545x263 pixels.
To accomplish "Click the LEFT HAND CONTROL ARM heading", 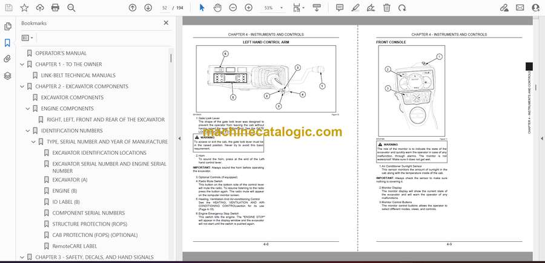I will tap(266, 42).
